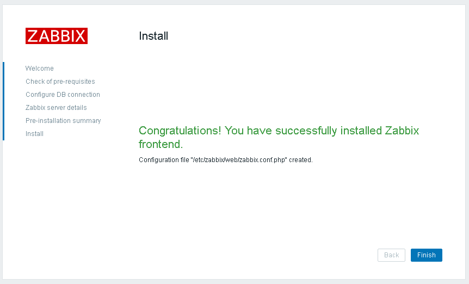Screen dimensions: 469x284
Task: Select Zabbix server details step
Action: click(56, 108)
